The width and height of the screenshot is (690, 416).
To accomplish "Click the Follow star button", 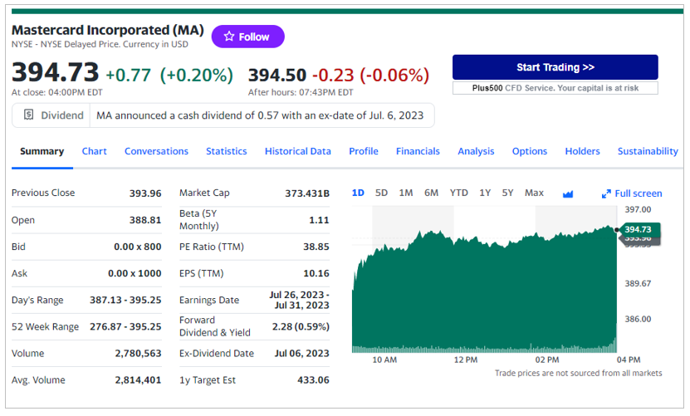I will coord(247,37).
